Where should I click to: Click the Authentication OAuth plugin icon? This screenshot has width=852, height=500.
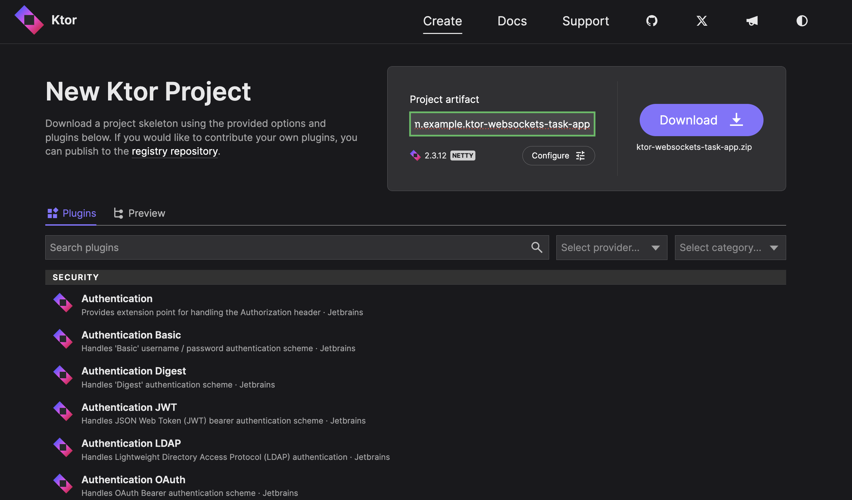[x=63, y=484]
